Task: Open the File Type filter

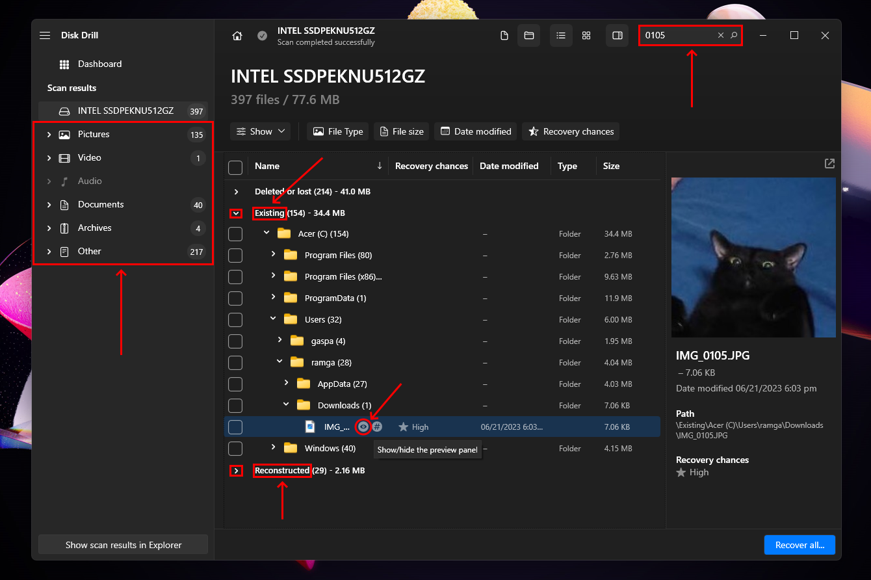Action: (337, 131)
